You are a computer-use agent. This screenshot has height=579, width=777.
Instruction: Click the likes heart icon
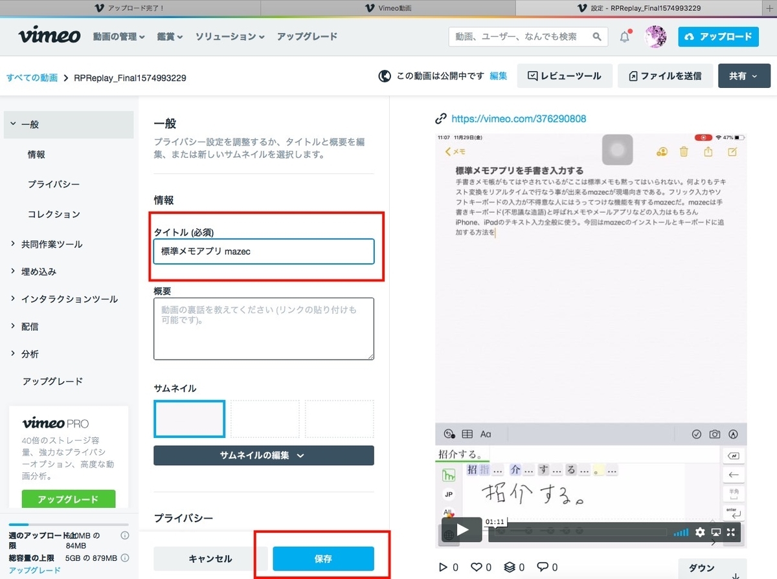point(477,567)
